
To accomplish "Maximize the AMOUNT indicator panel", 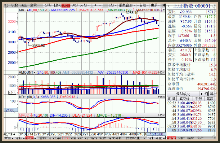I will pyautogui.click(x=161, y=72).
